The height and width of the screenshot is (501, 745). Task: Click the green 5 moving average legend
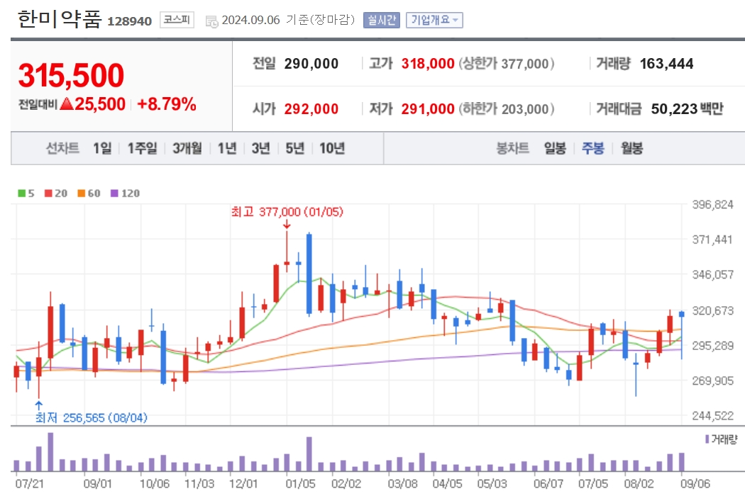tap(26, 193)
